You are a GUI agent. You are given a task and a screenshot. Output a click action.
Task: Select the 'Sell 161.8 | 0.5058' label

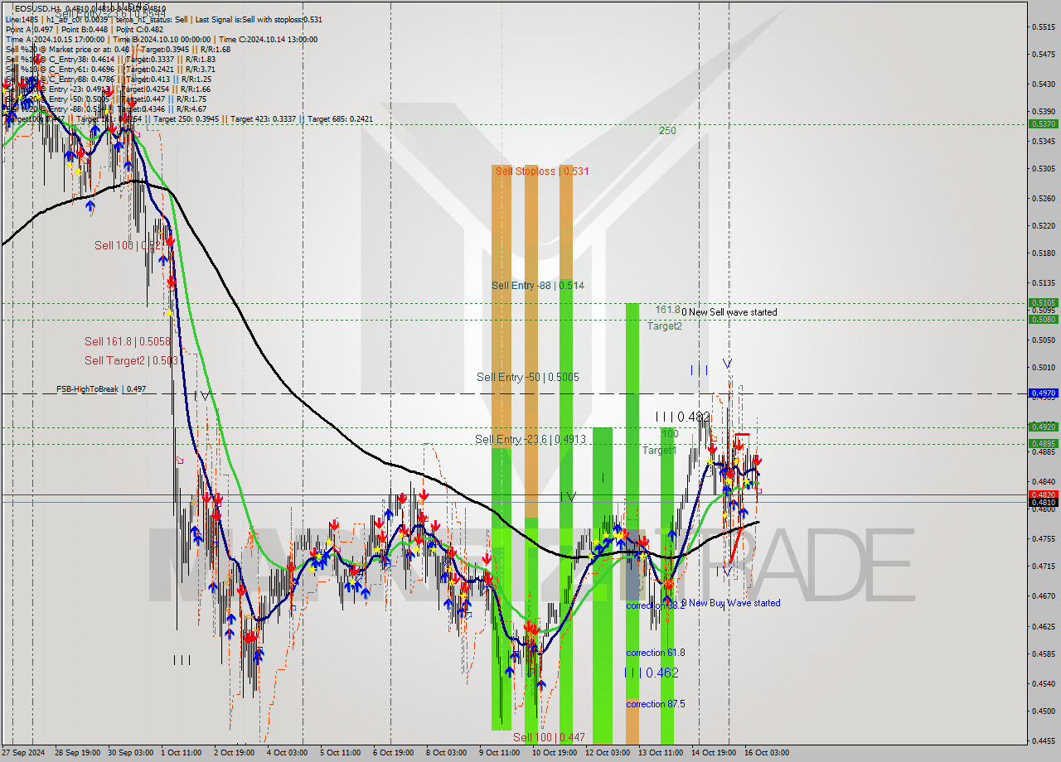127,341
